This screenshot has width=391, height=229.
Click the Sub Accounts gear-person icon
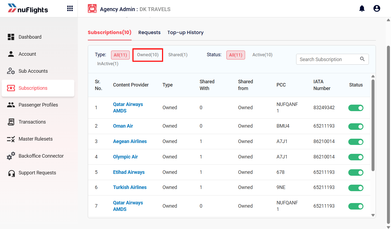coord(11,71)
